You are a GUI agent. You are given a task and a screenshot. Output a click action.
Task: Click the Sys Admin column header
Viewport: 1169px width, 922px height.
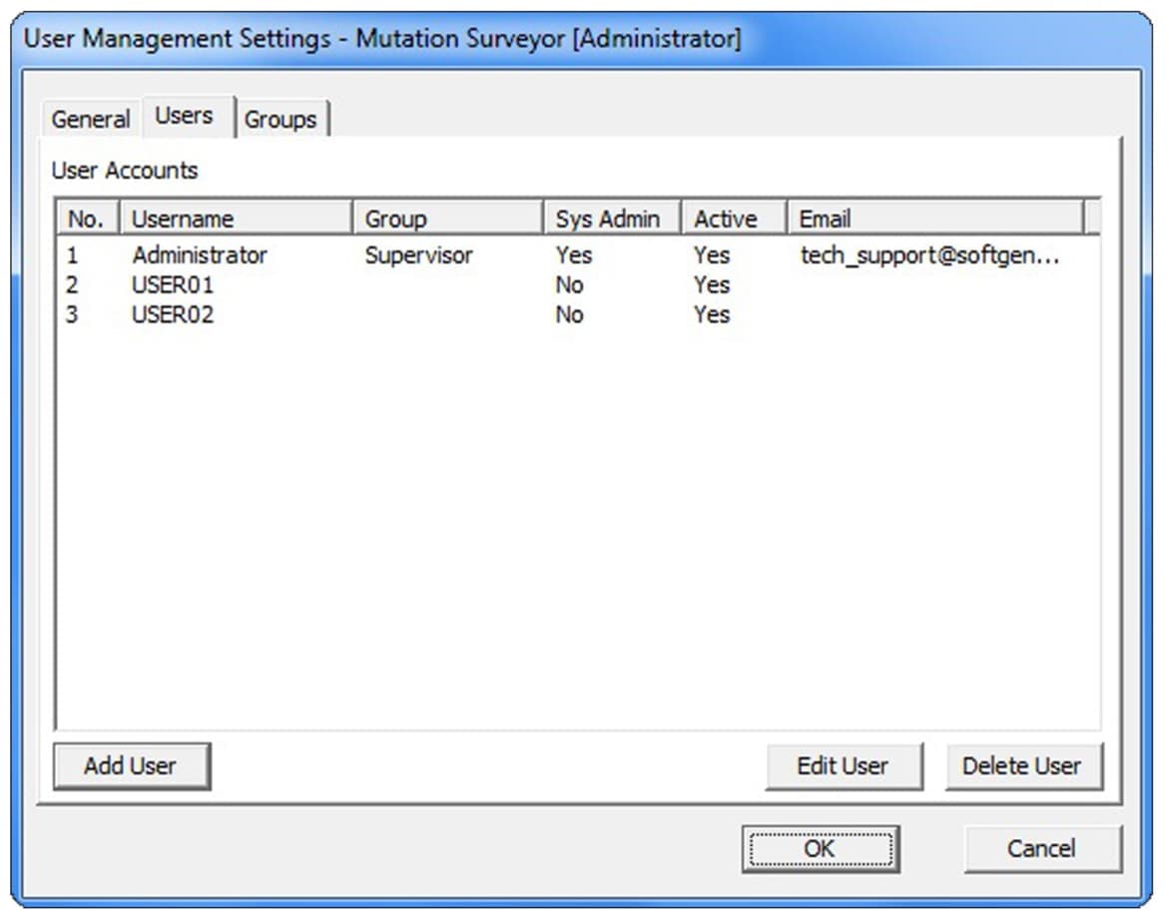(610, 219)
